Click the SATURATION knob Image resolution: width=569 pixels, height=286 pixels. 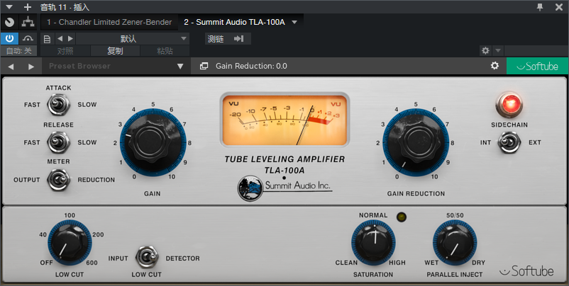pyautogui.click(x=373, y=242)
